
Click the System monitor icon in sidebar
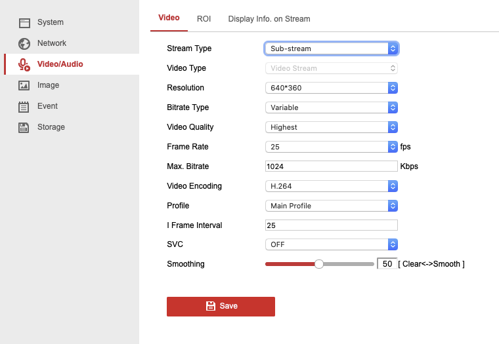[x=24, y=22]
